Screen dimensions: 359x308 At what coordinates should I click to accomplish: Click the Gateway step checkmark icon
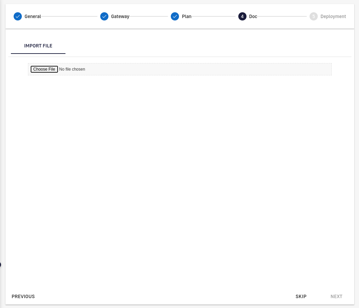[104, 16]
